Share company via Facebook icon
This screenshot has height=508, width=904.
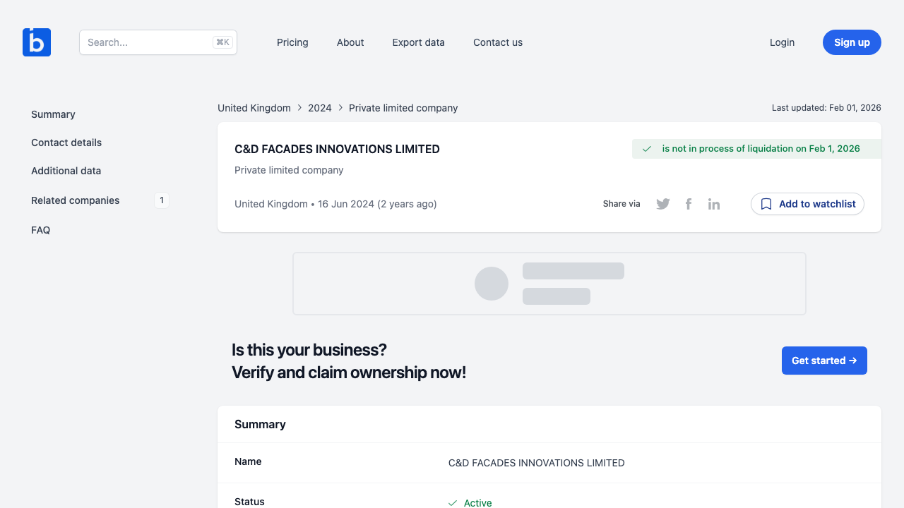[689, 204]
